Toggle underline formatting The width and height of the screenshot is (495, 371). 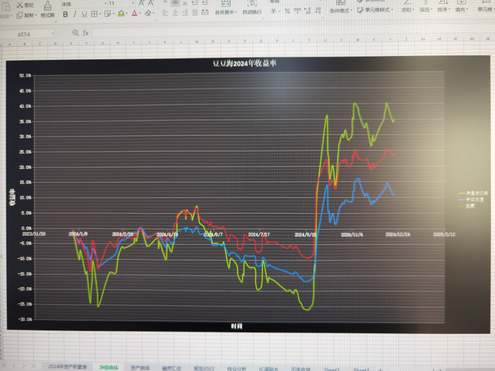tap(84, 14)
